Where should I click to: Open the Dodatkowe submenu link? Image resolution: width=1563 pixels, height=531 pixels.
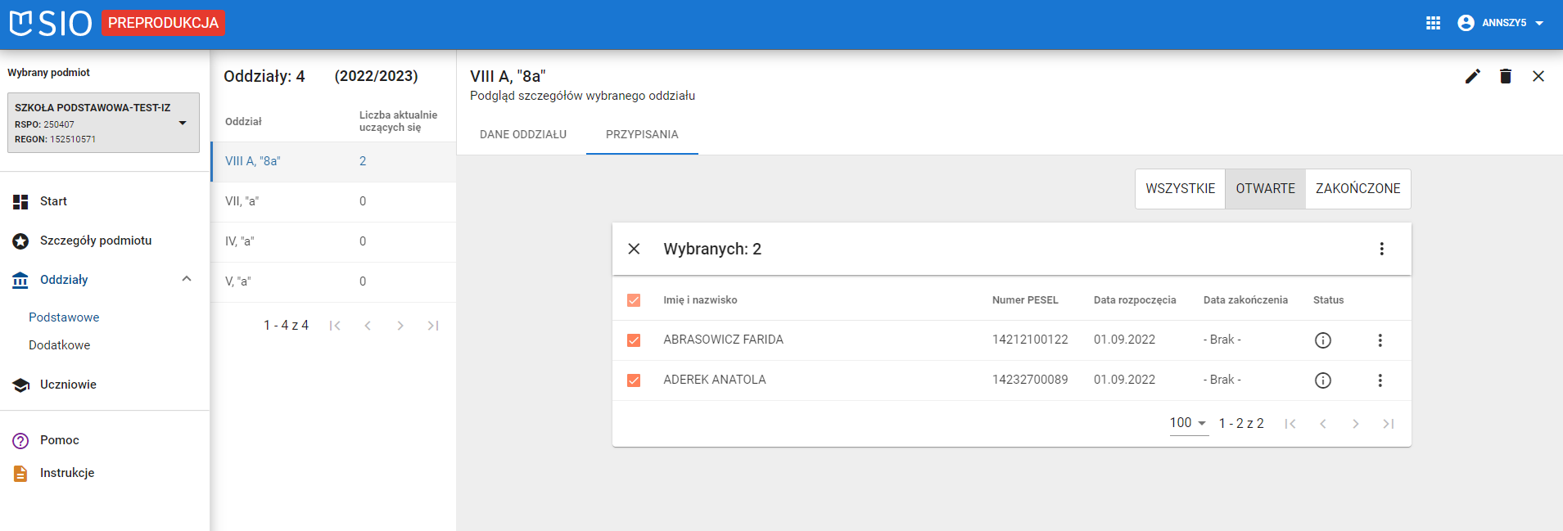pyautogui.click(x=60, y=345)
